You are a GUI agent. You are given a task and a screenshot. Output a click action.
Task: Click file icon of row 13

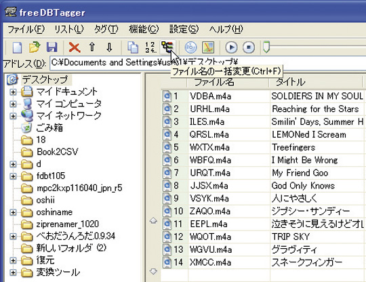167,249
